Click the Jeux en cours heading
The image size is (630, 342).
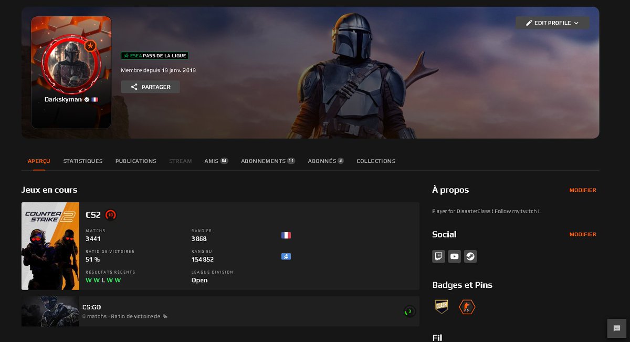(49, 190)
